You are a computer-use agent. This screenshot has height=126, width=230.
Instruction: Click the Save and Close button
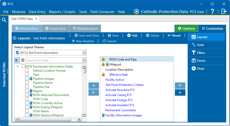pyautogui.click(x=87, y=36)
